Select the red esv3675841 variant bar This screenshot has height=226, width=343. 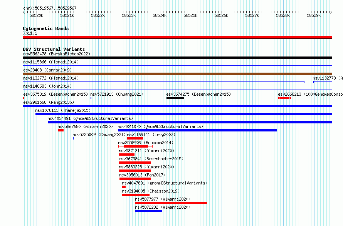coord(135,163)
